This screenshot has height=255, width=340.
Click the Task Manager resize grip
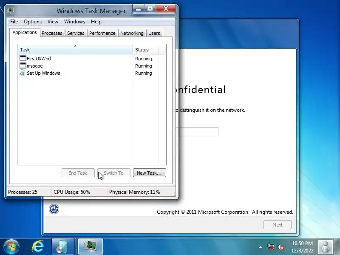173,194
